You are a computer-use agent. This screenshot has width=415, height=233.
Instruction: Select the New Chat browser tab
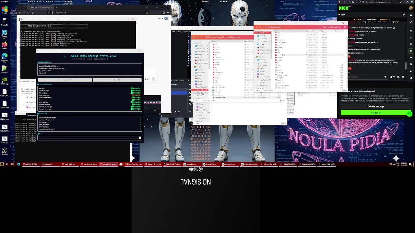pos(41,7)
